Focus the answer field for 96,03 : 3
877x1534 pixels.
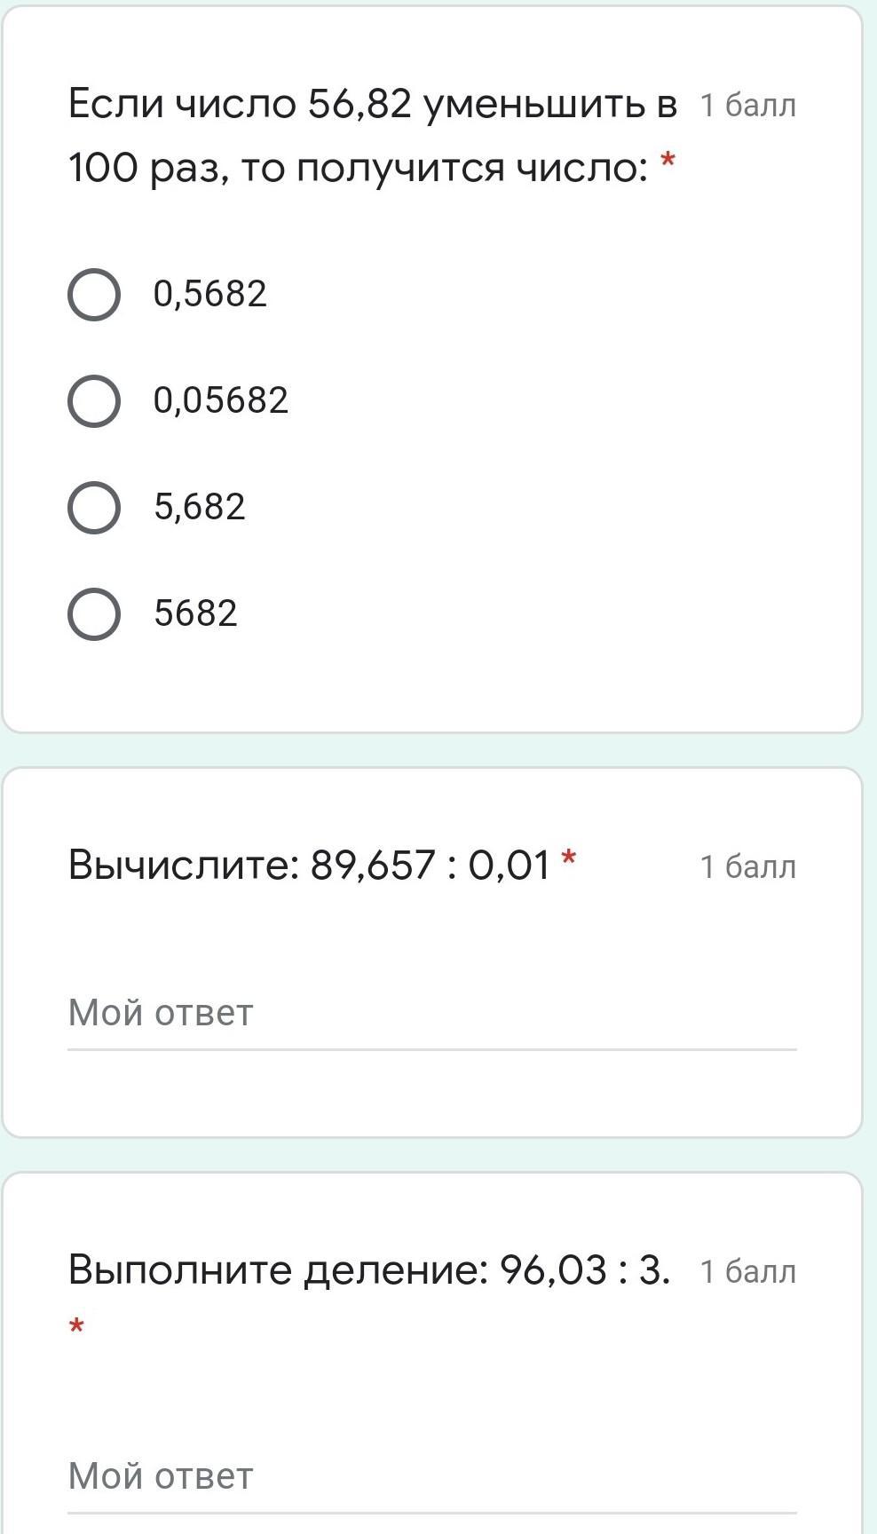pos(431,1476)
